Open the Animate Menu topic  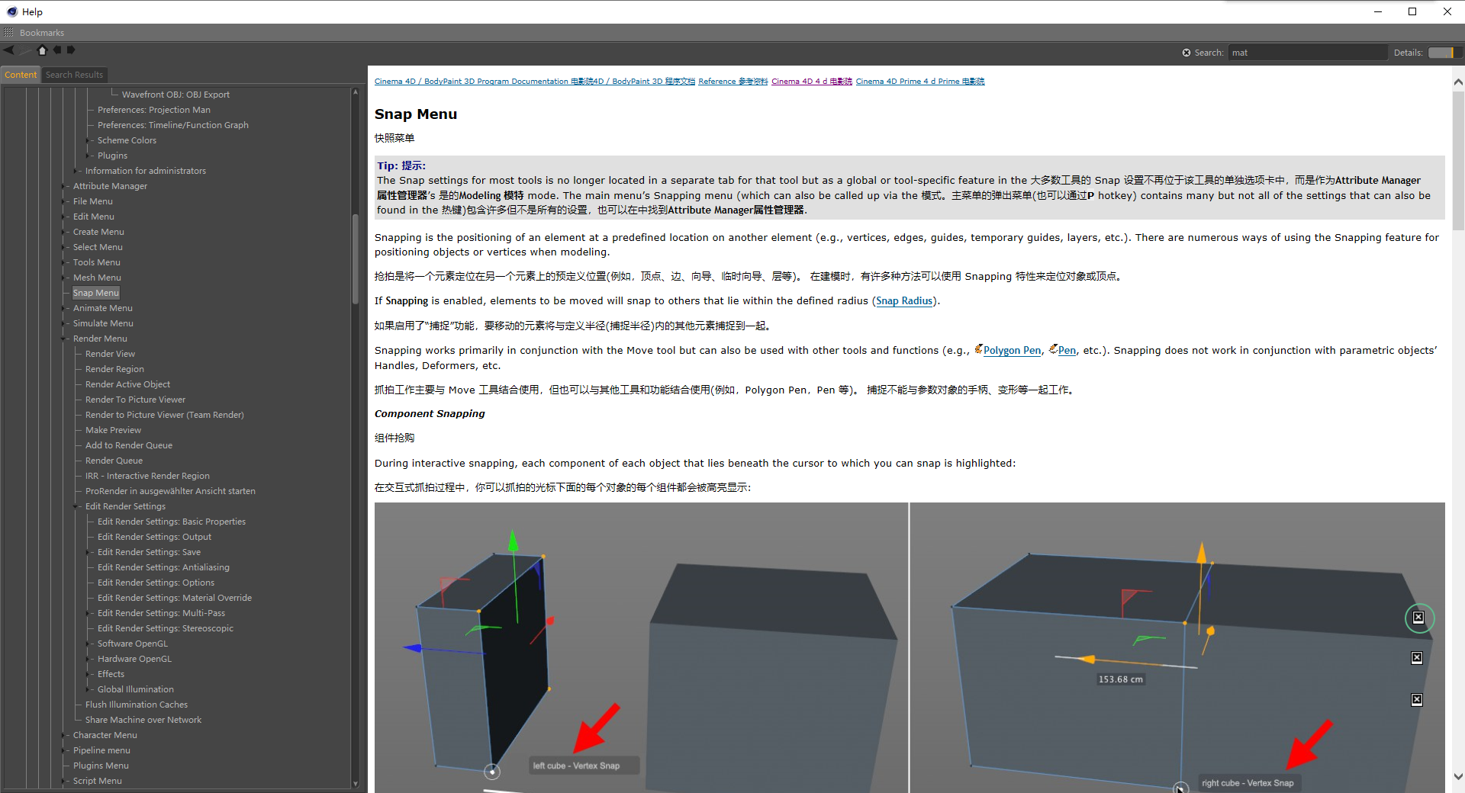point(103,308)
